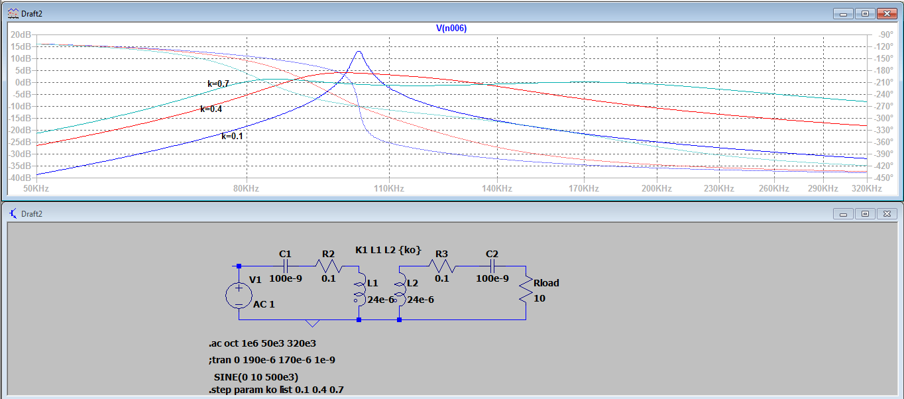Click the voltage source symbol V1
This screenshot has height=399, width=904.
[237, 296]
